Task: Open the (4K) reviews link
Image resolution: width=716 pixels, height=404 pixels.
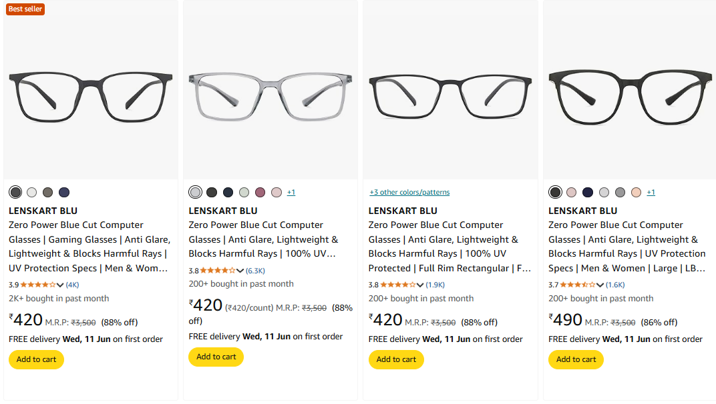Action: 72,285
